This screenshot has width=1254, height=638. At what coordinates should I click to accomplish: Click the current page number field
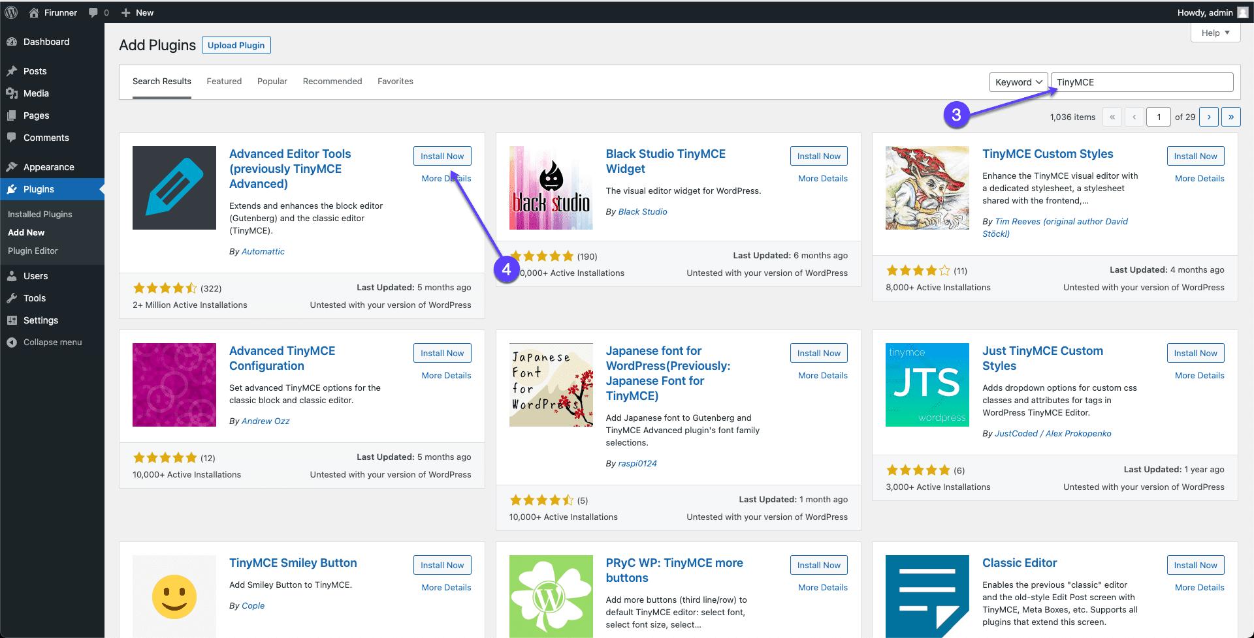tap(1159, 117)
